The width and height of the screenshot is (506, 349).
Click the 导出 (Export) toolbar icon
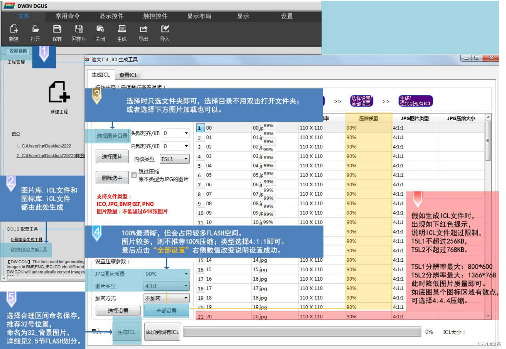click(143, 33)
